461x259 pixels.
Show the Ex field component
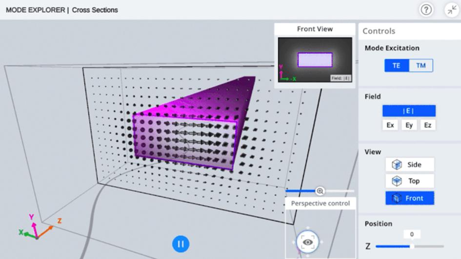click(x=390, y=125)
